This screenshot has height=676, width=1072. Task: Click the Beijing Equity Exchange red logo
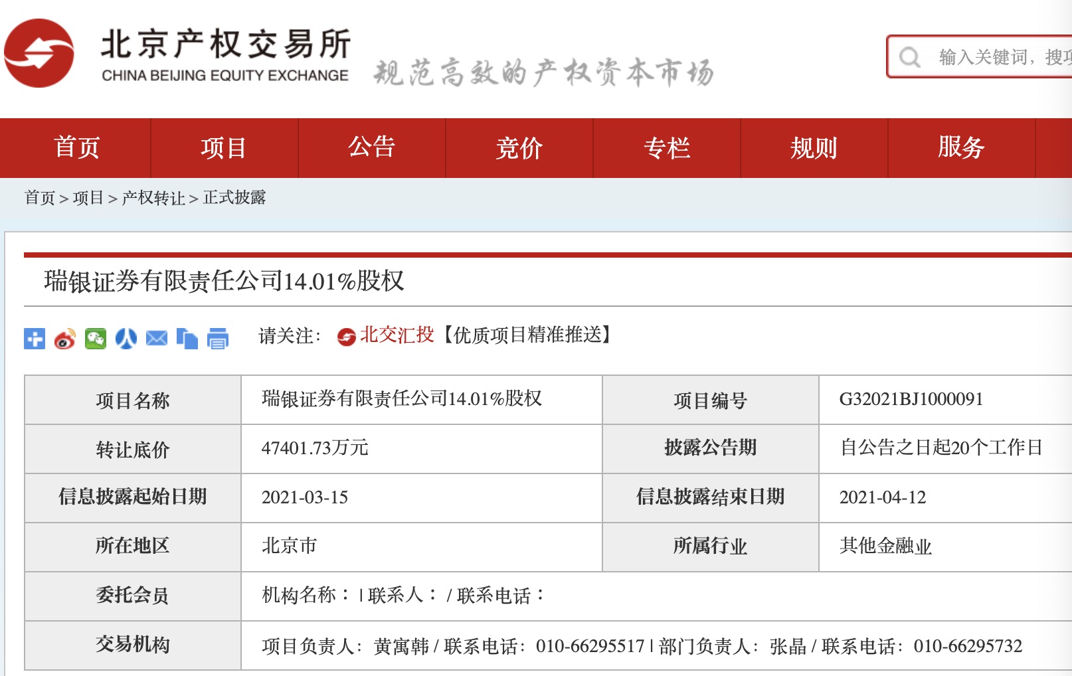click(39, 53)
